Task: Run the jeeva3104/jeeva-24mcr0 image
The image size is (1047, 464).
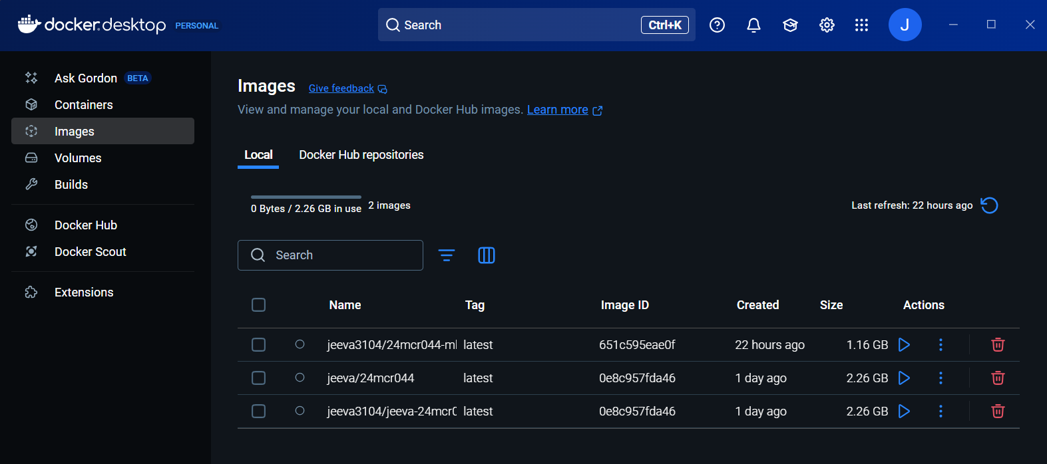Action: tap(904, 411)
